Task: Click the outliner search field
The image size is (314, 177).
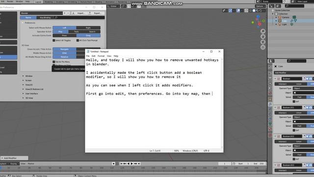Action: click(294, 6)
